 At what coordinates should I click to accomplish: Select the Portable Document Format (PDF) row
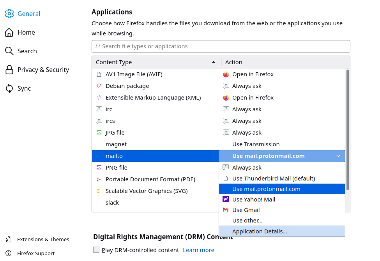click(x=156, y=179)
